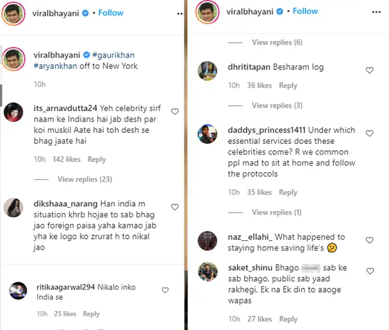Expand View replies (3) under dhrititapan
The image size is (389, 330).
[277, 106]
